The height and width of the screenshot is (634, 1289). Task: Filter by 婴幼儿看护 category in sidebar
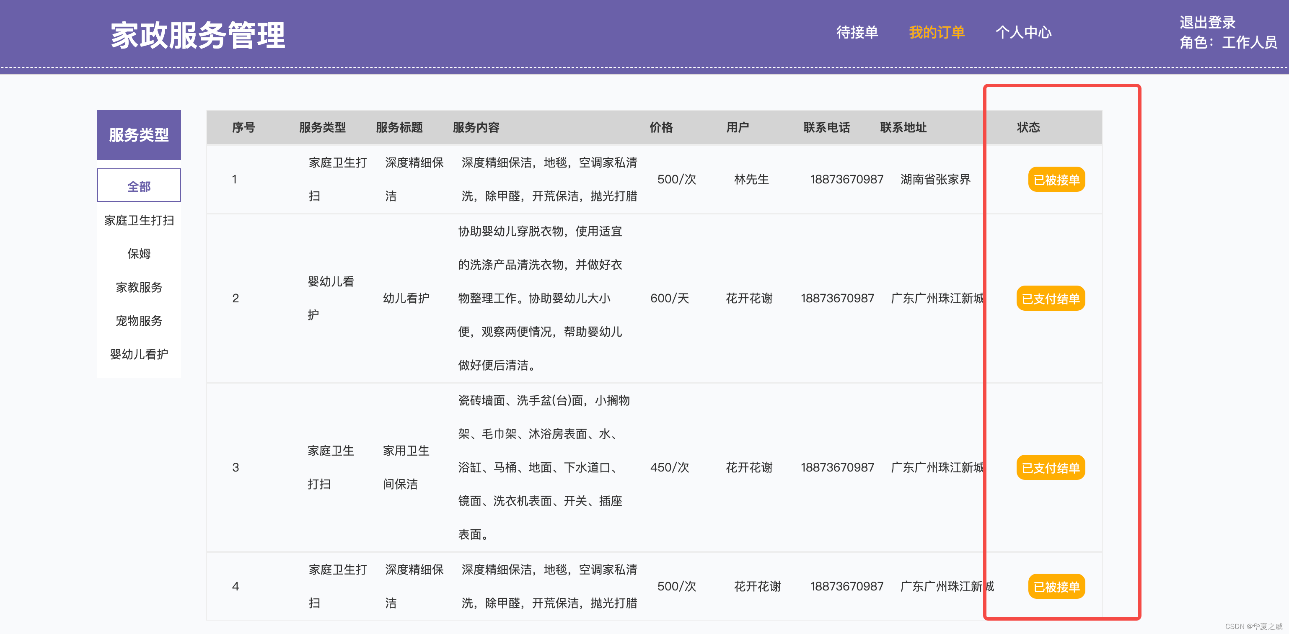point(139,354)
